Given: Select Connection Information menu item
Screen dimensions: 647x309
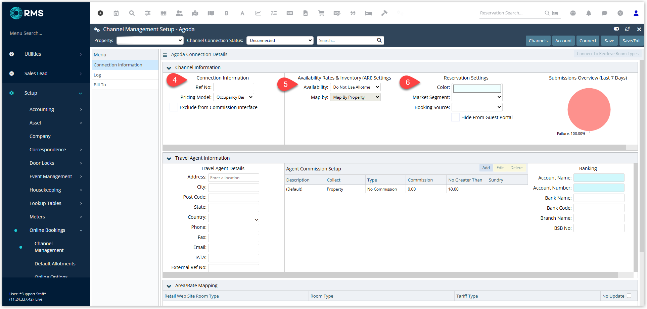Looking at the screenshot, I should [x=125, y=65].
